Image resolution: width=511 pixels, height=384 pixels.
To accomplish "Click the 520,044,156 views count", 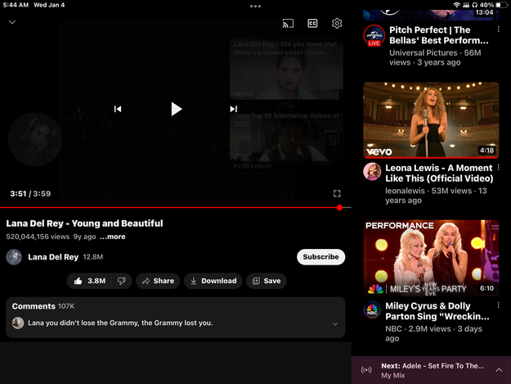I will click(38, 237).
